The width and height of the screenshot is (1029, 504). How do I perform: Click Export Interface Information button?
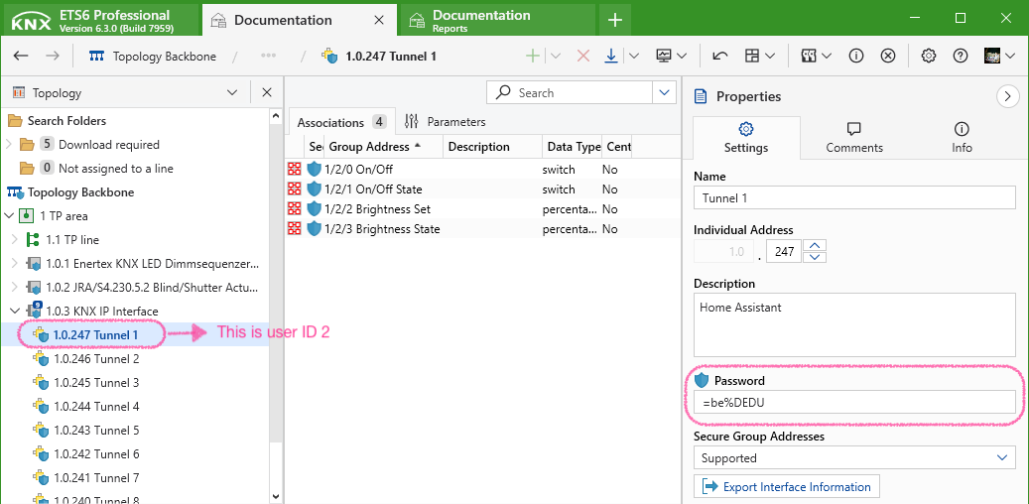pyautogui.click(x=787, y=487)
